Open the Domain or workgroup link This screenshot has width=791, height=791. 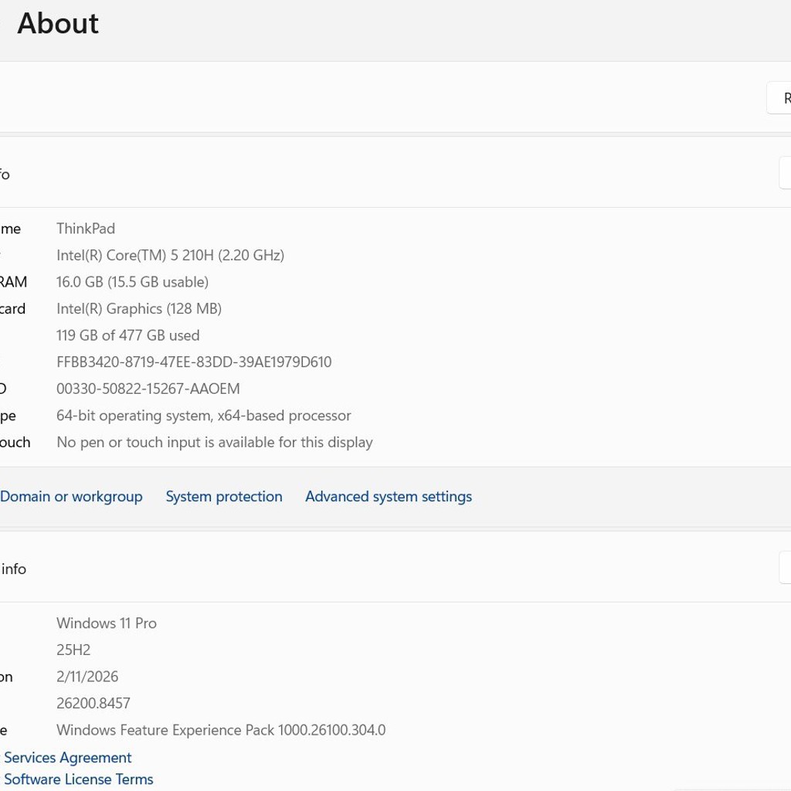pos(71,497)
